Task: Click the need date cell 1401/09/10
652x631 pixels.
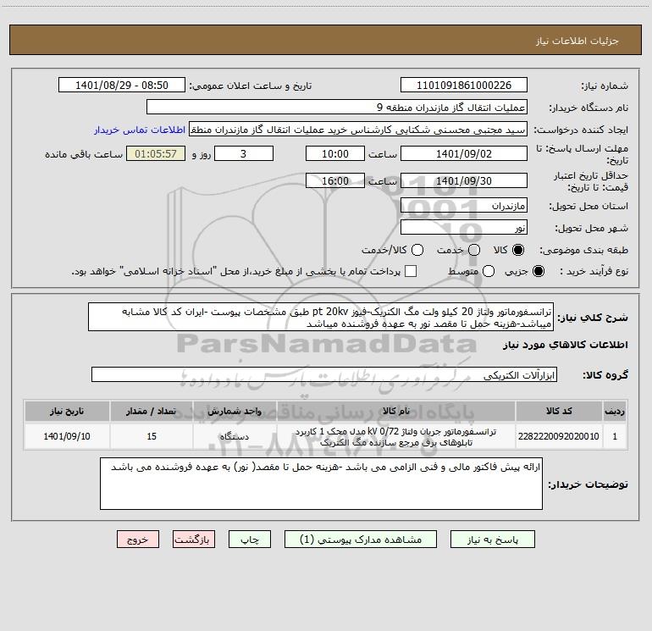Action: pos(67,436)
